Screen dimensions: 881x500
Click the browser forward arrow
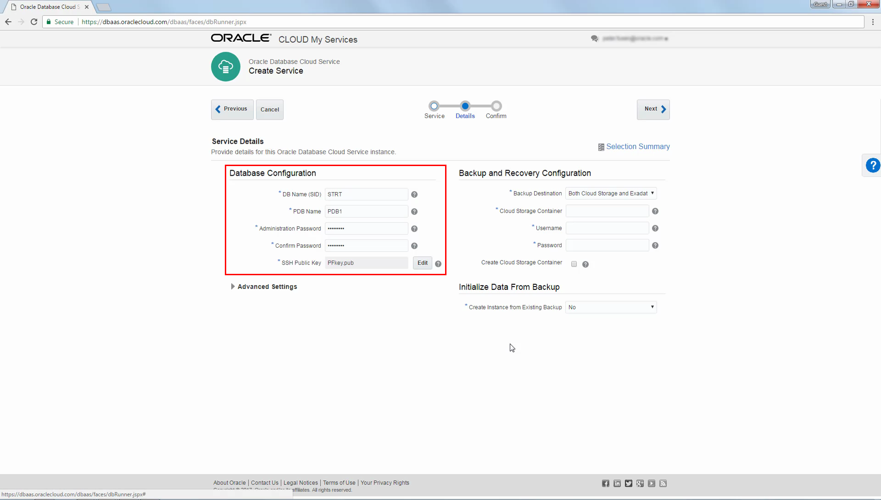pos(21,22)
